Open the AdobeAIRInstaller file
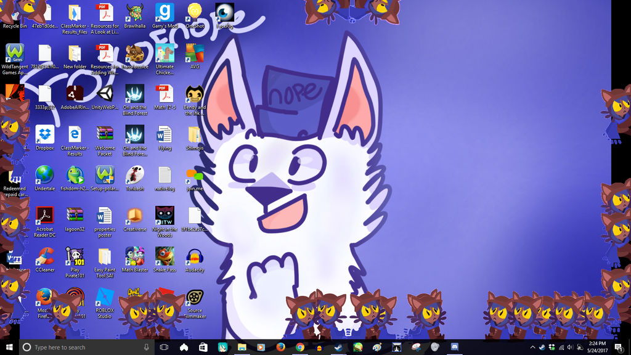Viewport: 631px width, 355px height. 75,97
